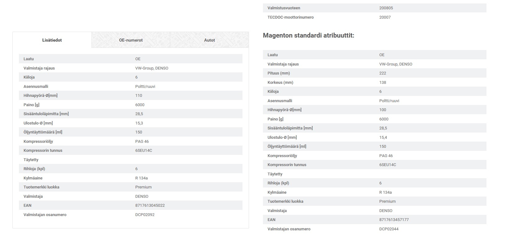
Task: Select the Korkeus (mm) row label
Action: [x=280, y=83]
